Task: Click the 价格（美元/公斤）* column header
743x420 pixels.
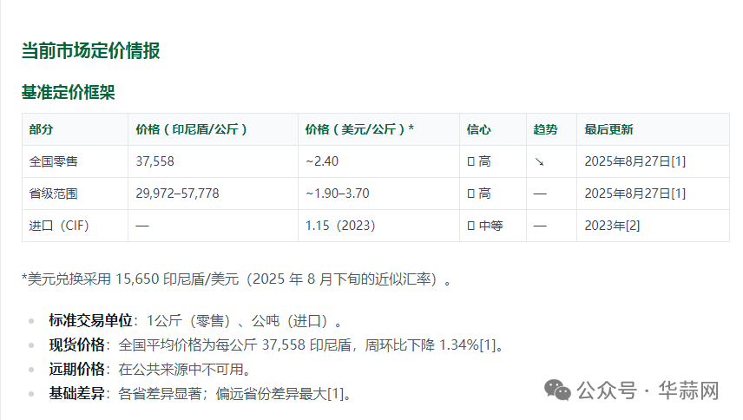Action: click(x=359, y=129)
